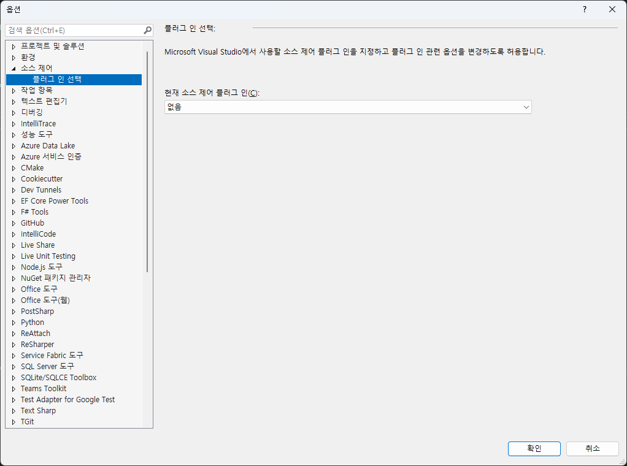The image size is (627, 466).
Task: Click the 작업 항목 label
Action: [x=37, y=91]
